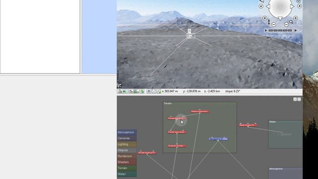
Task: Open the Objects node category
Action: coord(127,150)
